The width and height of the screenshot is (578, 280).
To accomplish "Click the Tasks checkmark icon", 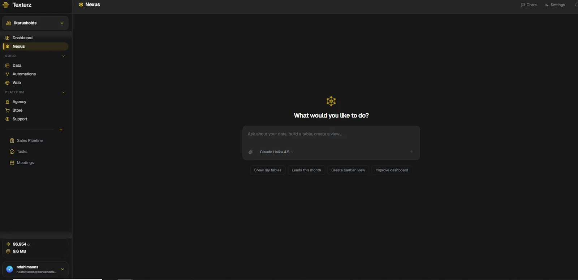I will (x=12, y=152).
